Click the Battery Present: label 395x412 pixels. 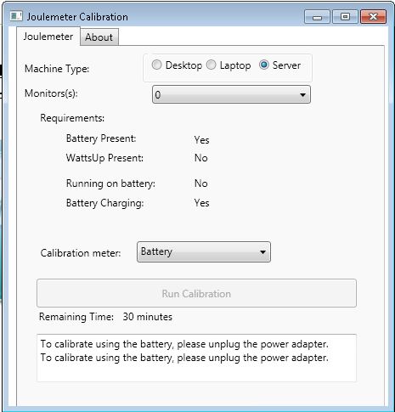click(101, 138)
